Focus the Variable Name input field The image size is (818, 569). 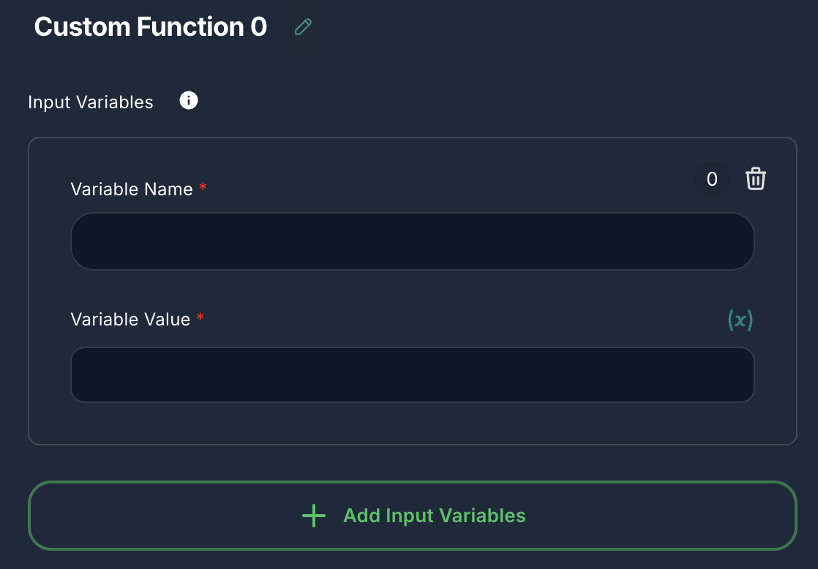412,241
